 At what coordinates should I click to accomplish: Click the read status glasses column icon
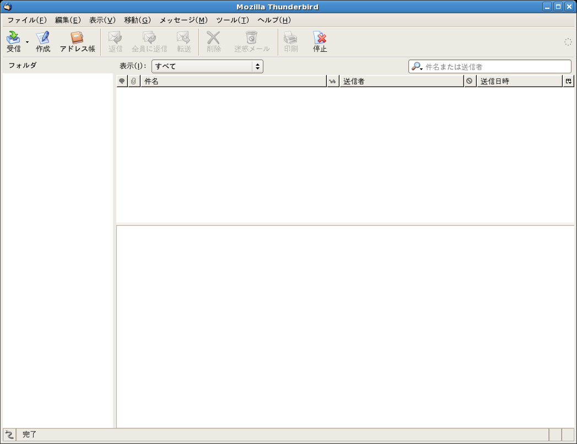point(333,81)
